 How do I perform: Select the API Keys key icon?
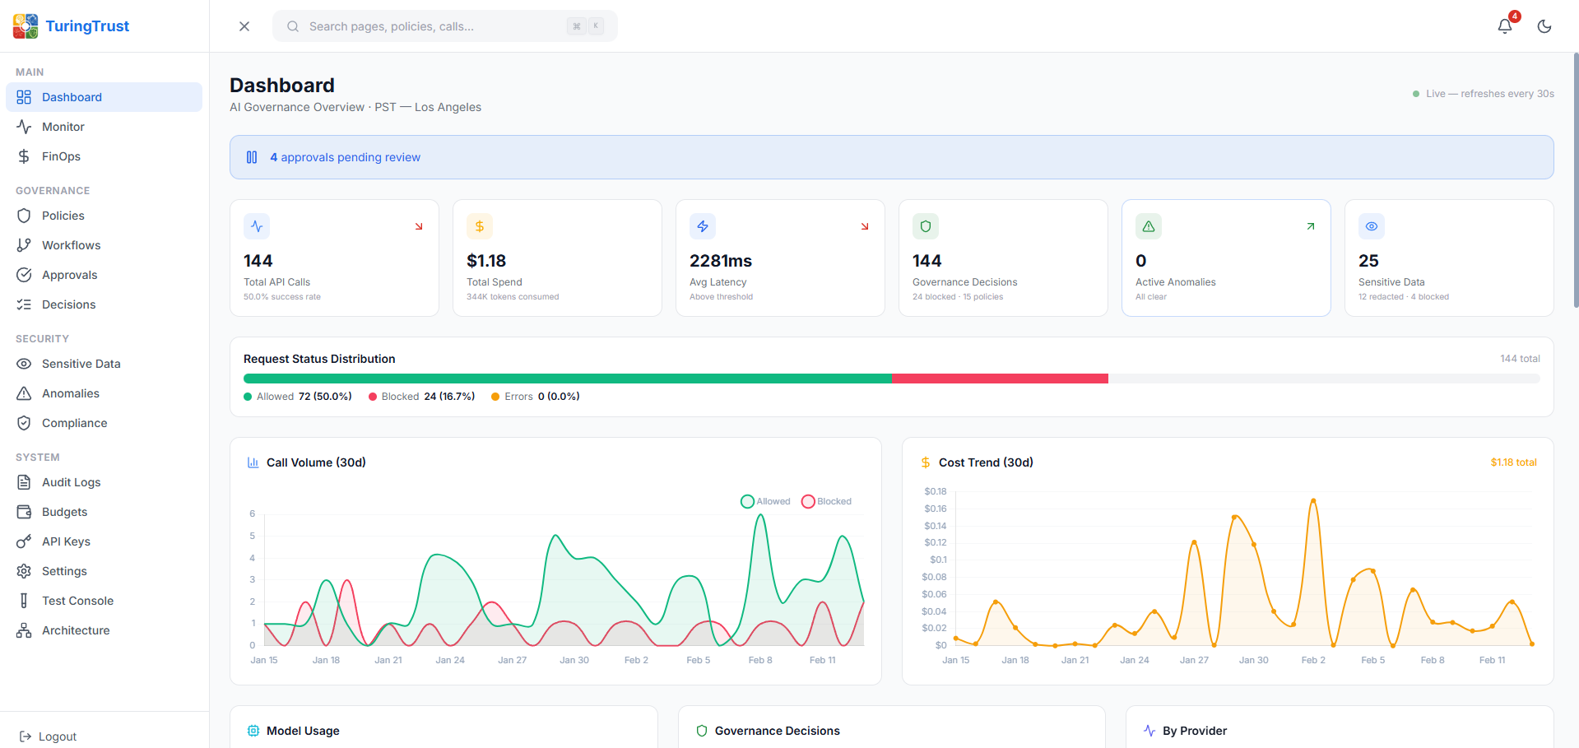[24, 541]
